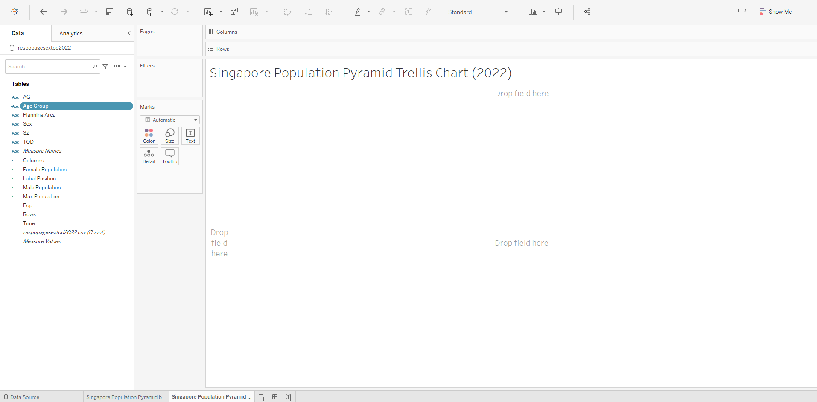Image resolution: width=817 pixels, height=402 pixels.
Task: Click the Share workbook icon
Action: click(x=587, y=12)
